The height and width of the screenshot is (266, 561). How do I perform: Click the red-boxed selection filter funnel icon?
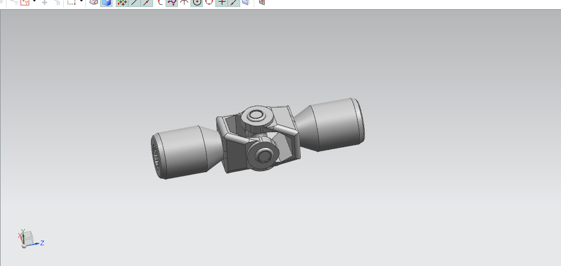click(25, 2)
